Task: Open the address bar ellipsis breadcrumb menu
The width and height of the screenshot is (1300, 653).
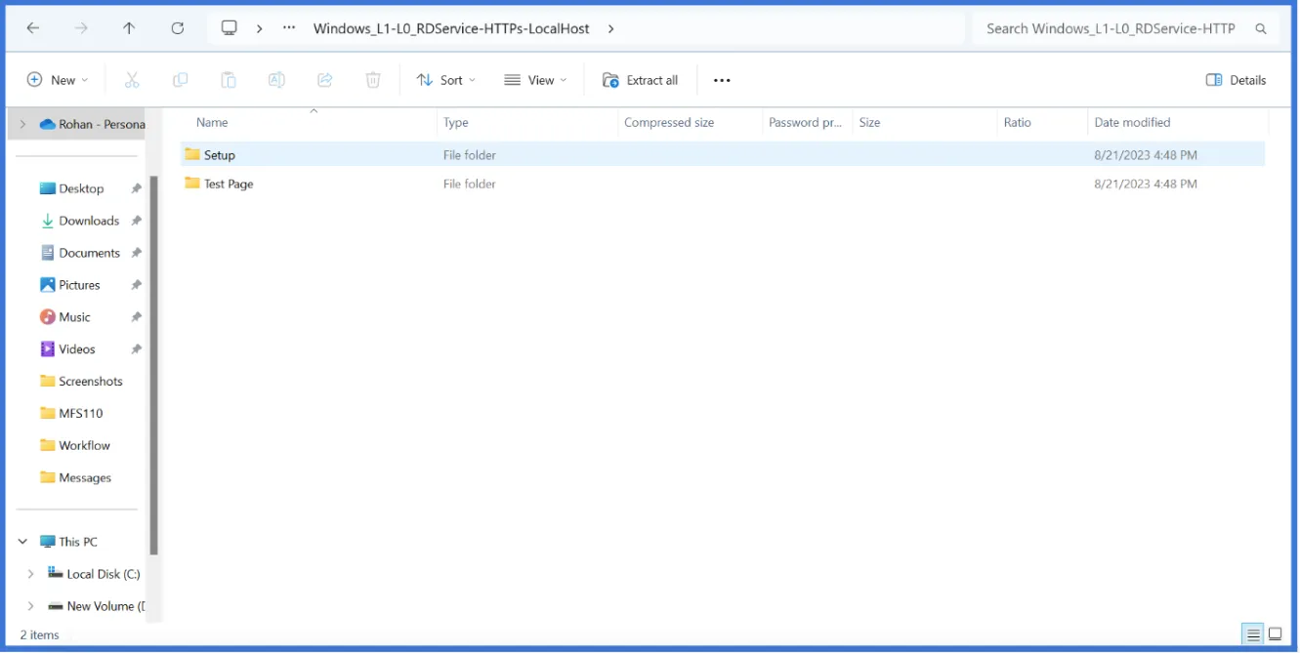Action: [289, 28]
